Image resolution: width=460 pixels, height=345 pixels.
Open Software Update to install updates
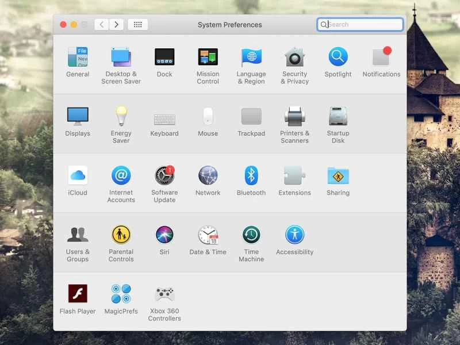[164, 176]
